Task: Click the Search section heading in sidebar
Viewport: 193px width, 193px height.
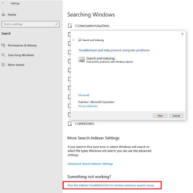Action: (x=6, y=33)
